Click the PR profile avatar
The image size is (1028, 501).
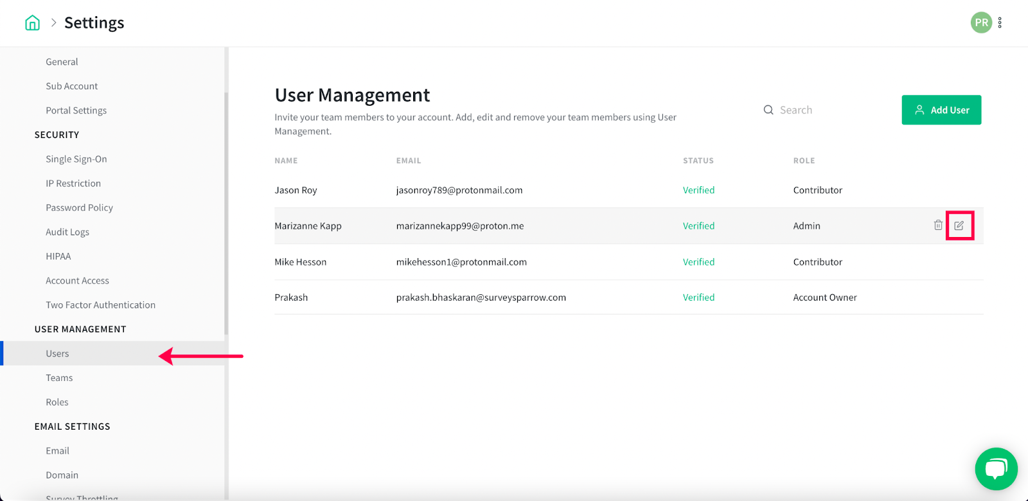click(x=981, y=22)
